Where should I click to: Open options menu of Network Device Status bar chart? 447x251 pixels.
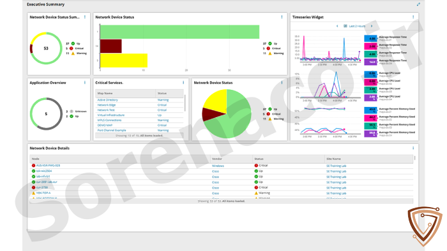282,17
